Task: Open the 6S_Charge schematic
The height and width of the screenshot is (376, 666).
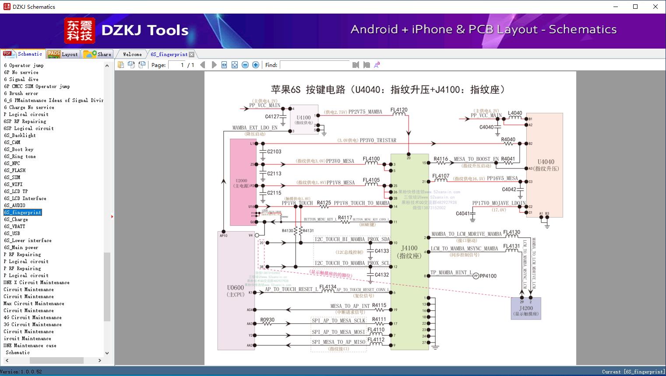Action: pos(16,219)
